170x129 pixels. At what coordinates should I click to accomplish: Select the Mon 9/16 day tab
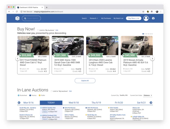(x=28, y=103)
